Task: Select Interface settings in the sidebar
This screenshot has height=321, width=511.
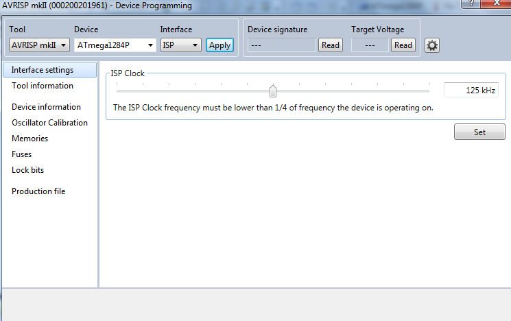Action: tap(50, 70)
